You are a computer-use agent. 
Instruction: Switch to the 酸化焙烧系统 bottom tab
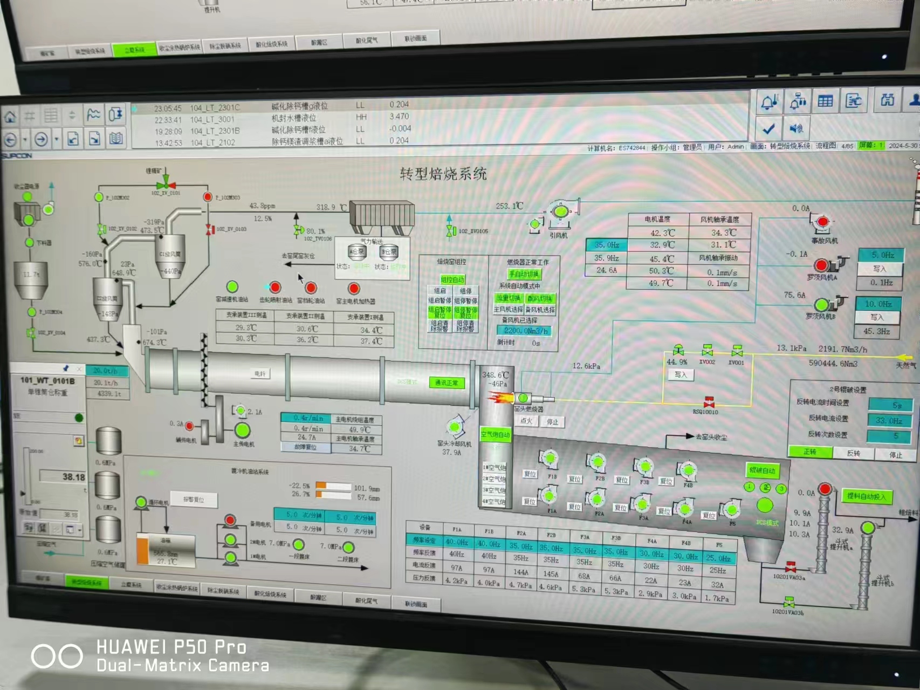click(270, 594)
